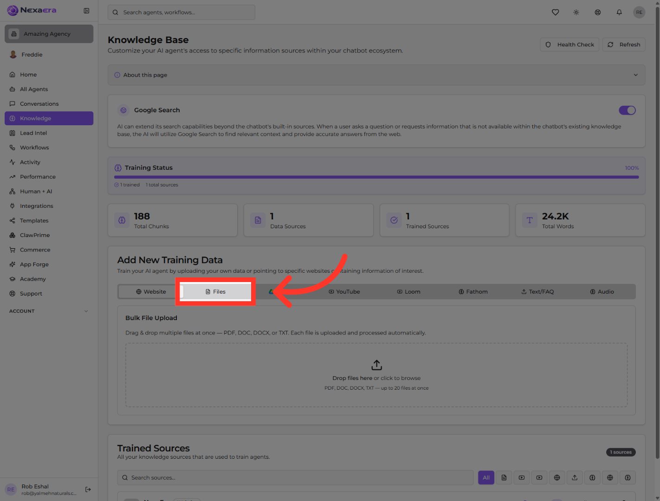The image size is (660, 501).
Task: Select the Freddie agent entry
Action: pyautogui.click(x=49, y=55)
